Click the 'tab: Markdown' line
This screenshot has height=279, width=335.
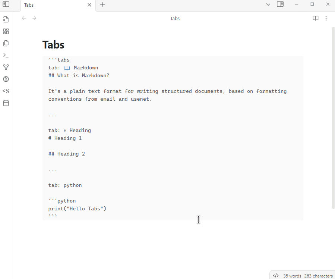click(73, 68)
